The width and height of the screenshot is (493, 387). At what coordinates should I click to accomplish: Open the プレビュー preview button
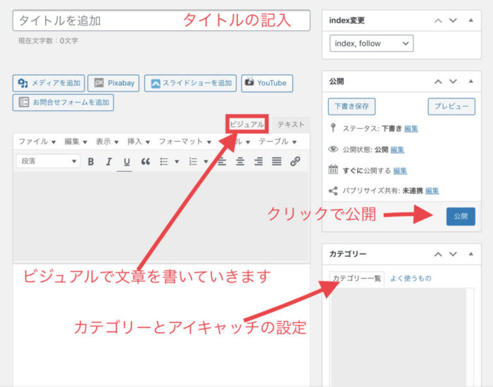point(451,106)
